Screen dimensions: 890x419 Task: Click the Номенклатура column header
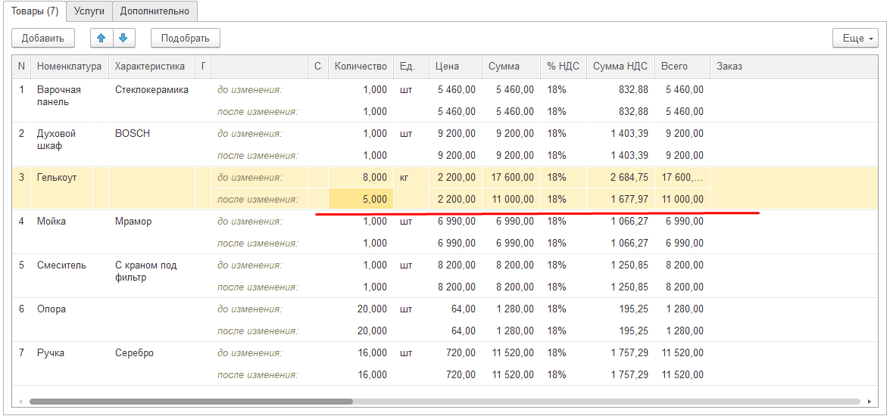click(x=69, y=67)
